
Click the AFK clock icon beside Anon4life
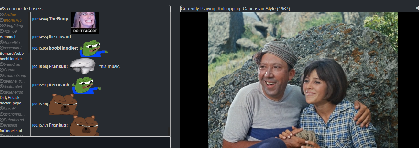(x=2, y=42)
